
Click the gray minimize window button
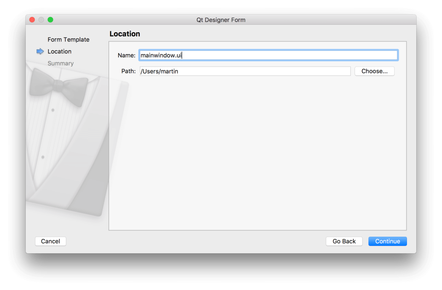point(41,20)
